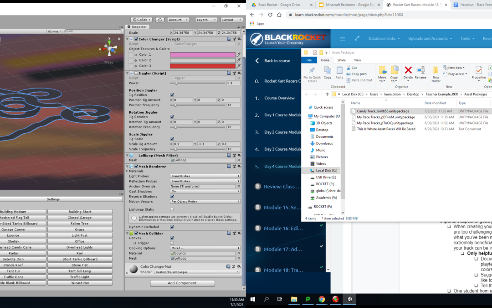
Task: Open Uploads and Accounts menu
Action: point(430,39)
